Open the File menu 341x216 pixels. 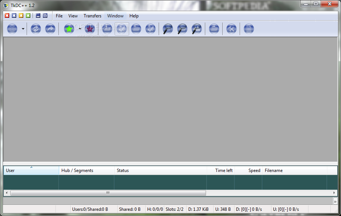click(59, 16)
